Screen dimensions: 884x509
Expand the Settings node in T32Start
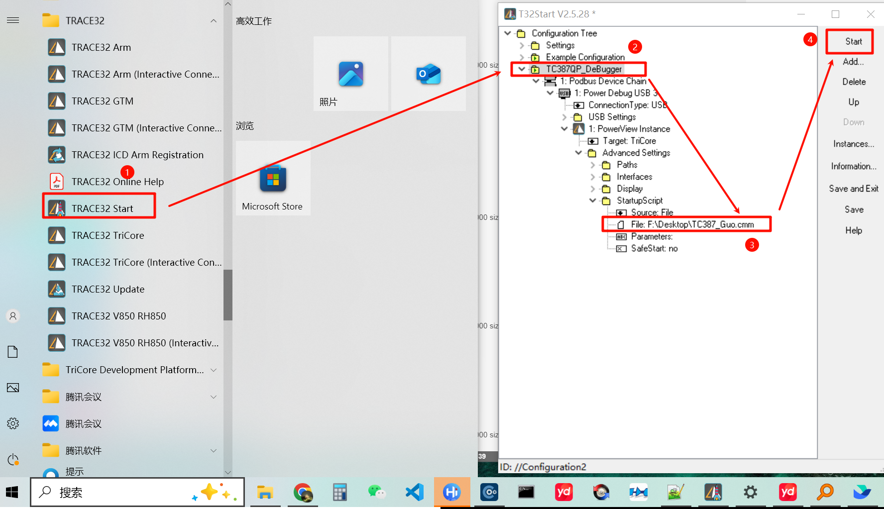[x=522, y=45]
